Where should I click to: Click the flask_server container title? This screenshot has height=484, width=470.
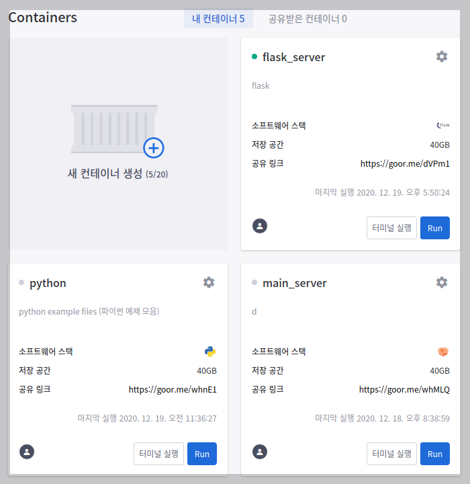(x=293, y=57)
